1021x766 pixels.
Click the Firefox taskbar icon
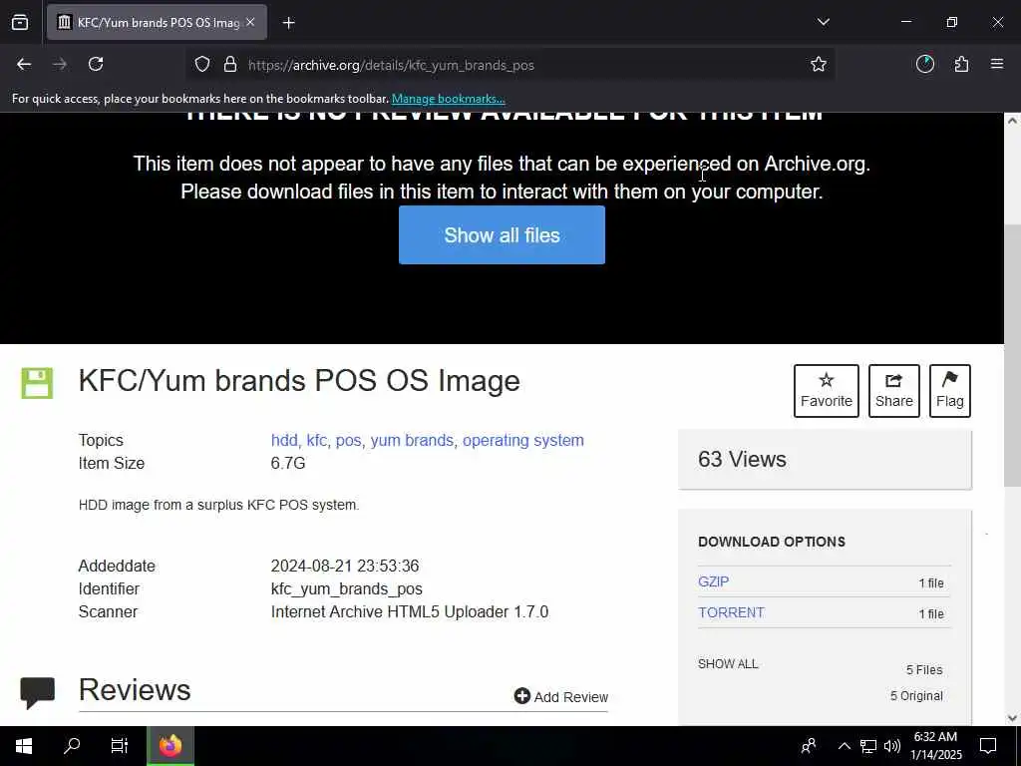(170, 746)
